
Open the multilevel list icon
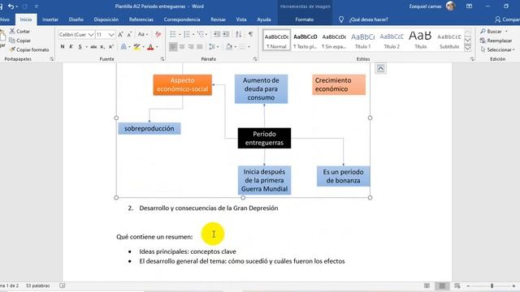201,34
